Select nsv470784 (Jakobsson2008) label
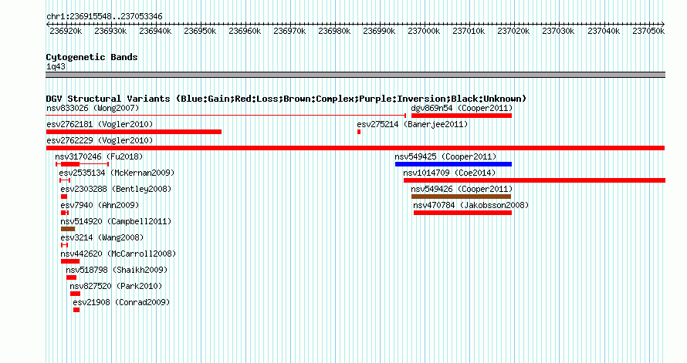Viewport: 687px width, 363px height. point(471,205)
